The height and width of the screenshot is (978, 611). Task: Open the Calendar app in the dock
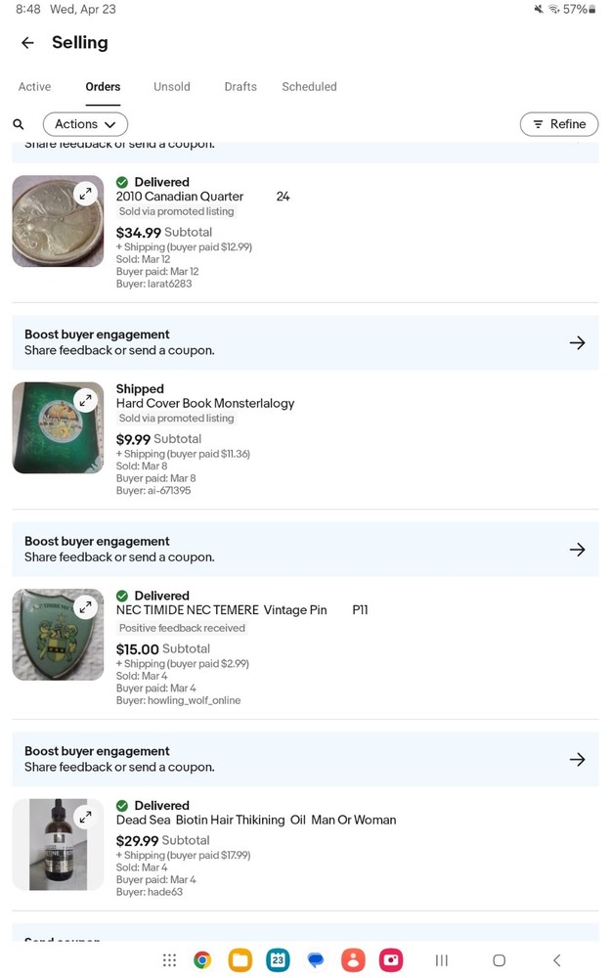pos(278,960)
